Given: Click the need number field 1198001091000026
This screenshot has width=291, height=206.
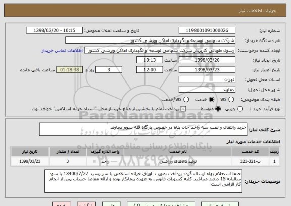Looking at the screenshot, I should [207, 30].
